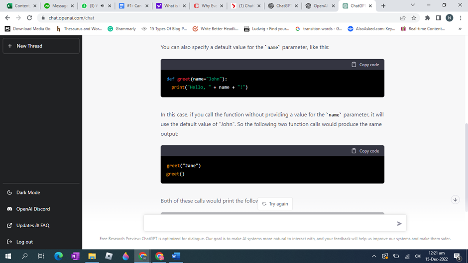468x263 pixels.
Task: Click the Try again button
Action: tap(275, 204)
